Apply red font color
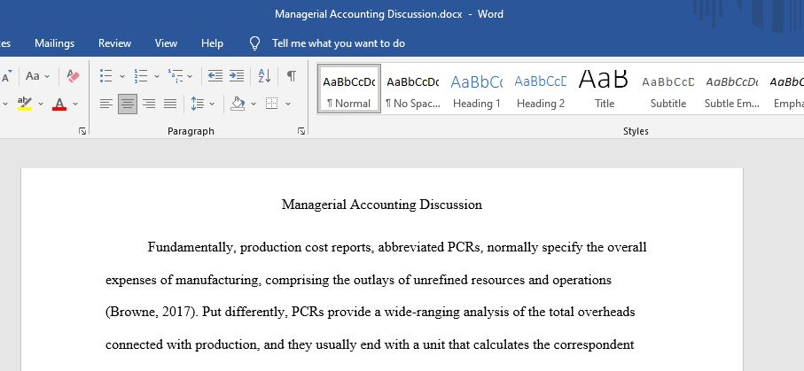This screenshot has width=804, height=371. point(59,104)
